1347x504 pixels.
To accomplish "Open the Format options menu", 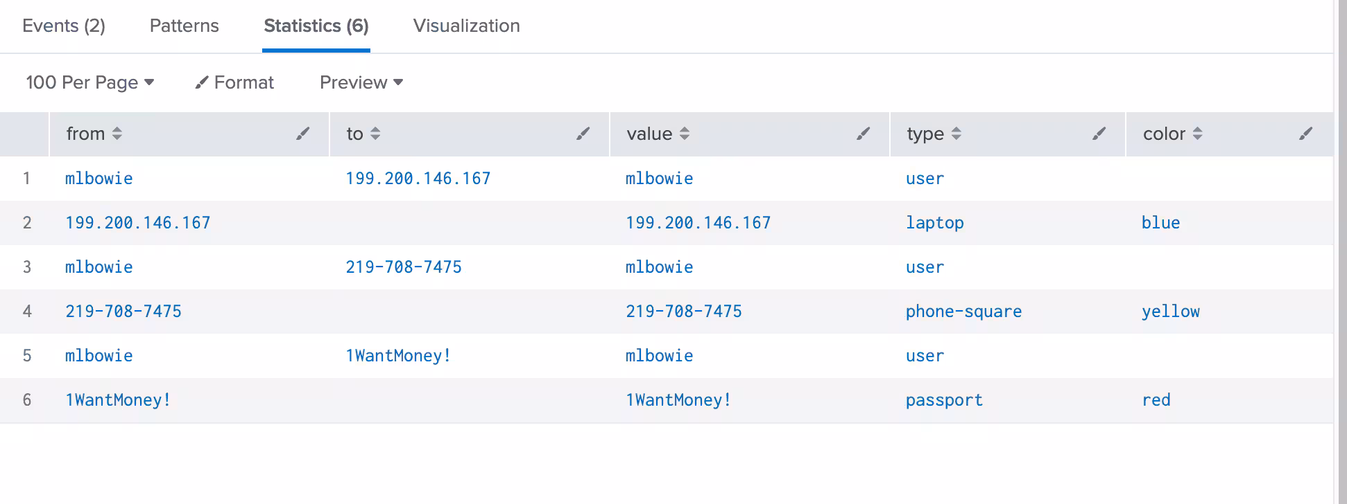I will coord(234,82).
